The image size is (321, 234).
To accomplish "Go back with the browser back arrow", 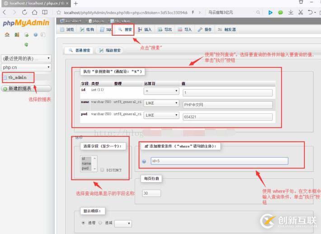I will [5, 12].
